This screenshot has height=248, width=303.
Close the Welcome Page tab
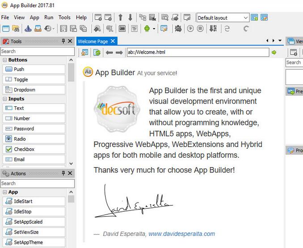point(113,41)
